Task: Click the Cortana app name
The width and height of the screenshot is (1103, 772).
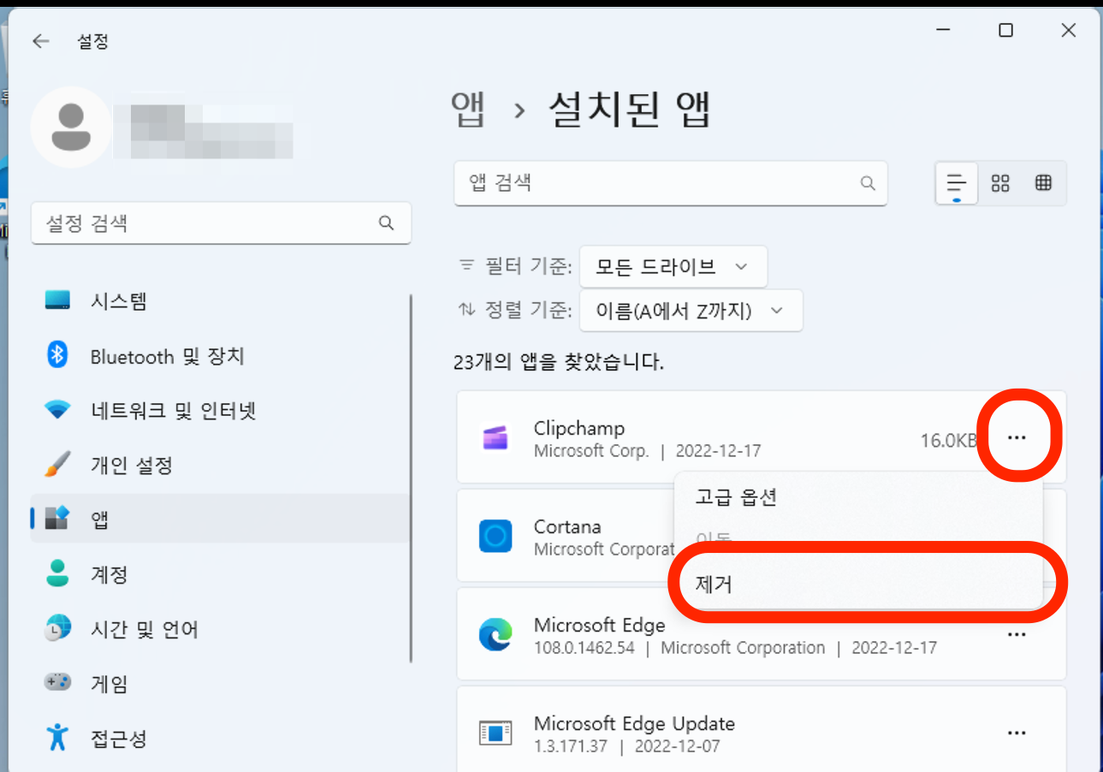Action: coord(567,526)
